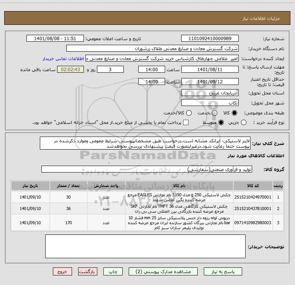Click the empty توضیحات خریدار text area
The image size is (295, 285).
pyautogui.click(x=145, y=246)
